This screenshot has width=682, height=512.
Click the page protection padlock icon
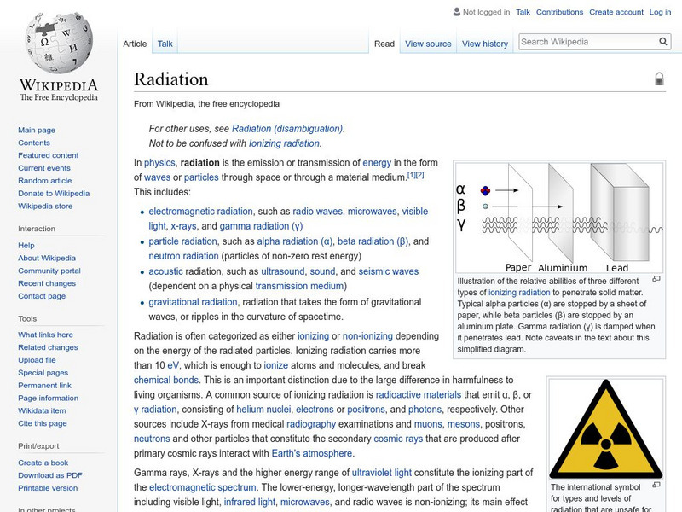tap(659, 79)
